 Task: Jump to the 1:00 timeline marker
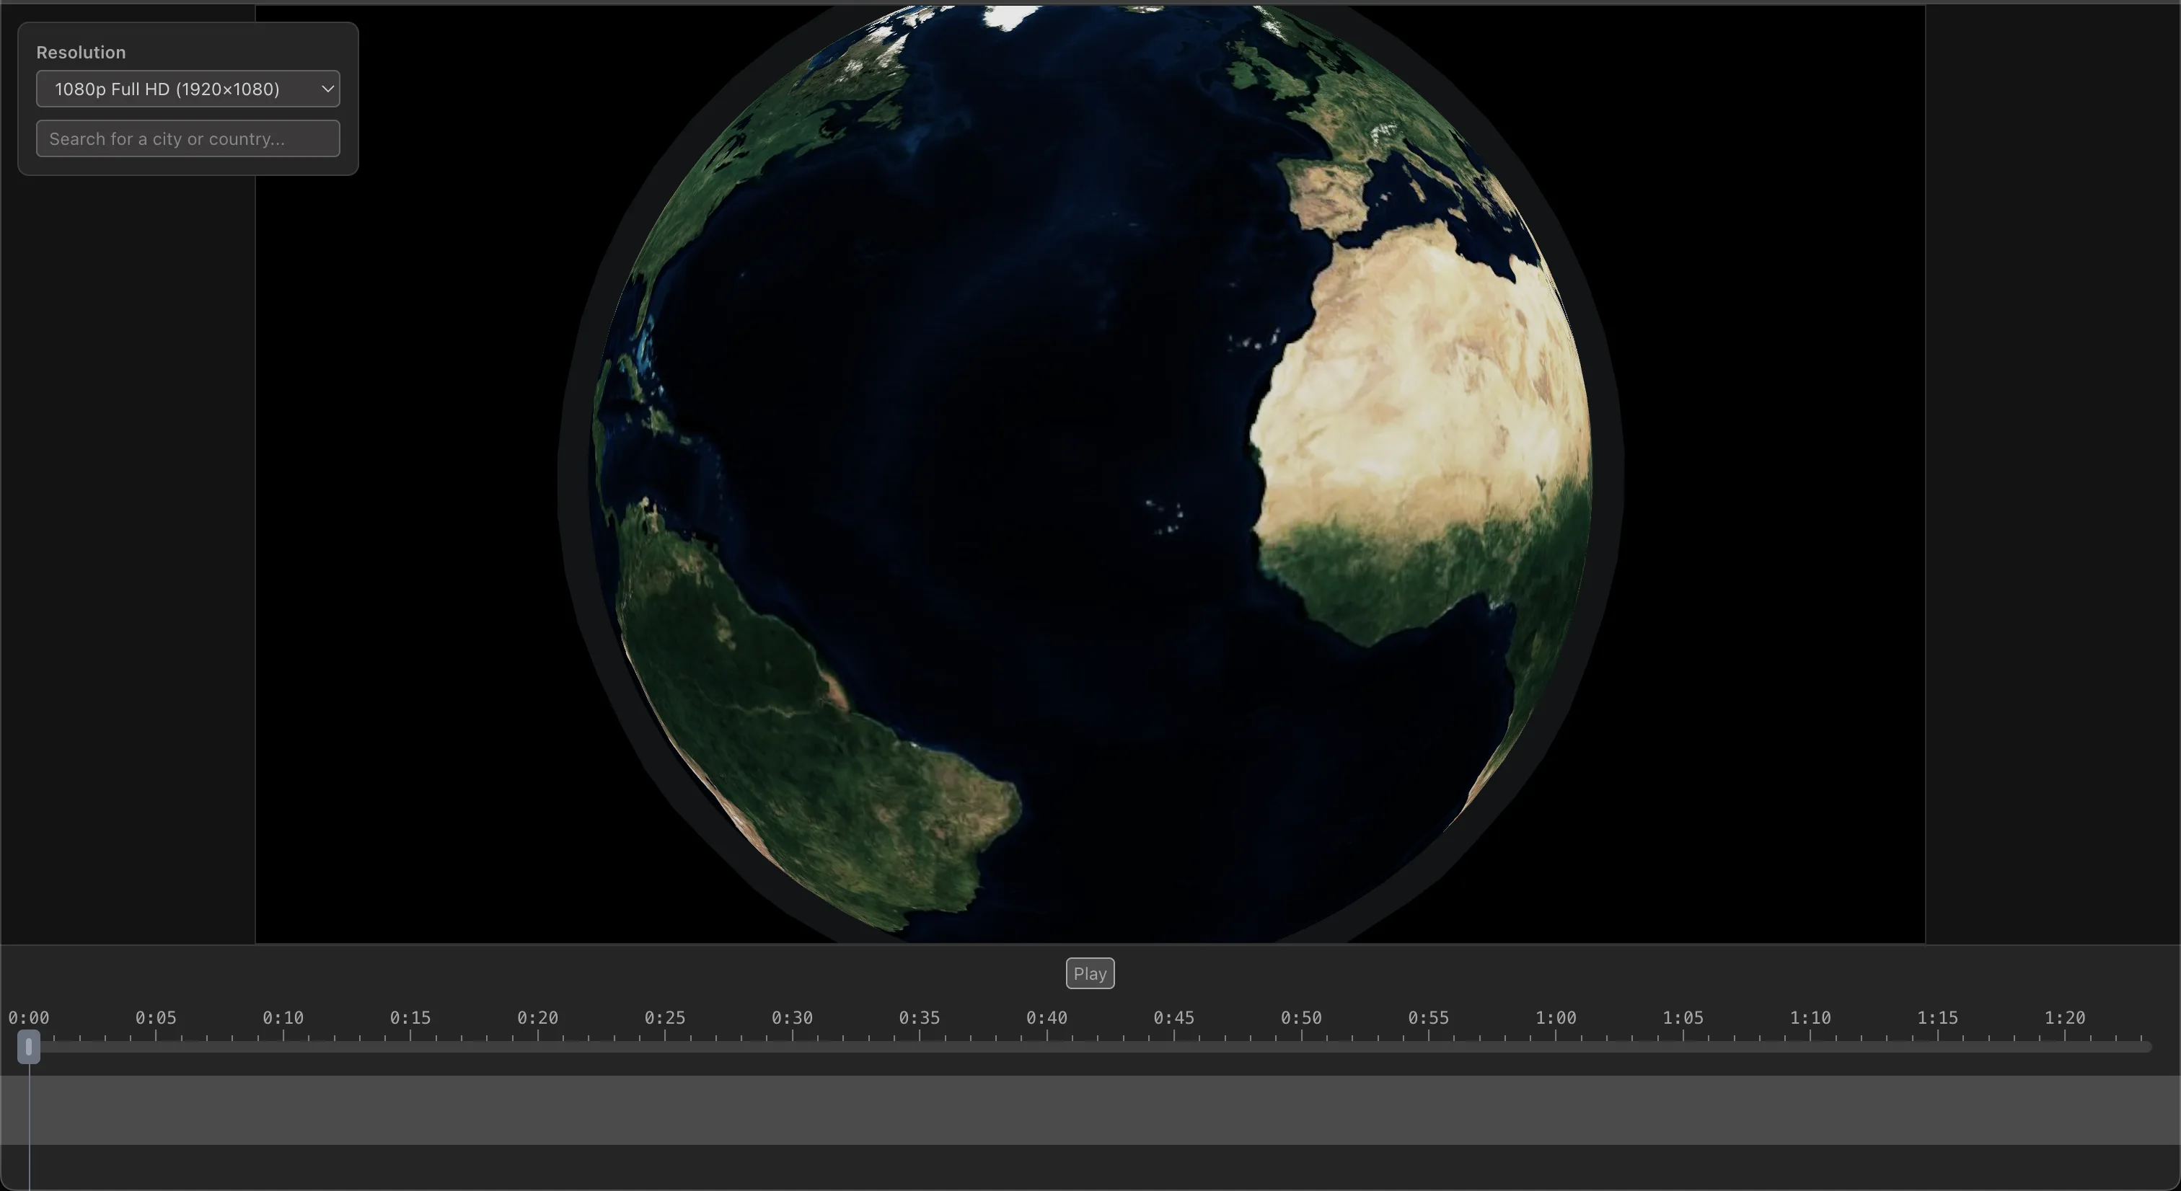tap(1556, 1017)
